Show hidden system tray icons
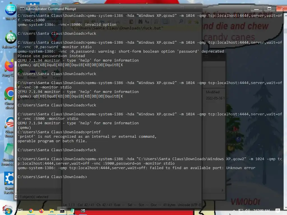 (234, 211)
